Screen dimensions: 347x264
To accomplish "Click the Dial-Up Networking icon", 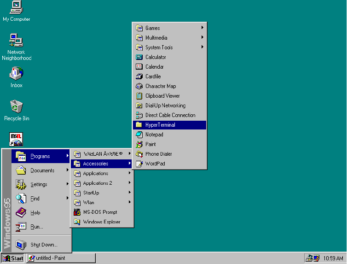I will pyautogui.click(x=139, y=106).
